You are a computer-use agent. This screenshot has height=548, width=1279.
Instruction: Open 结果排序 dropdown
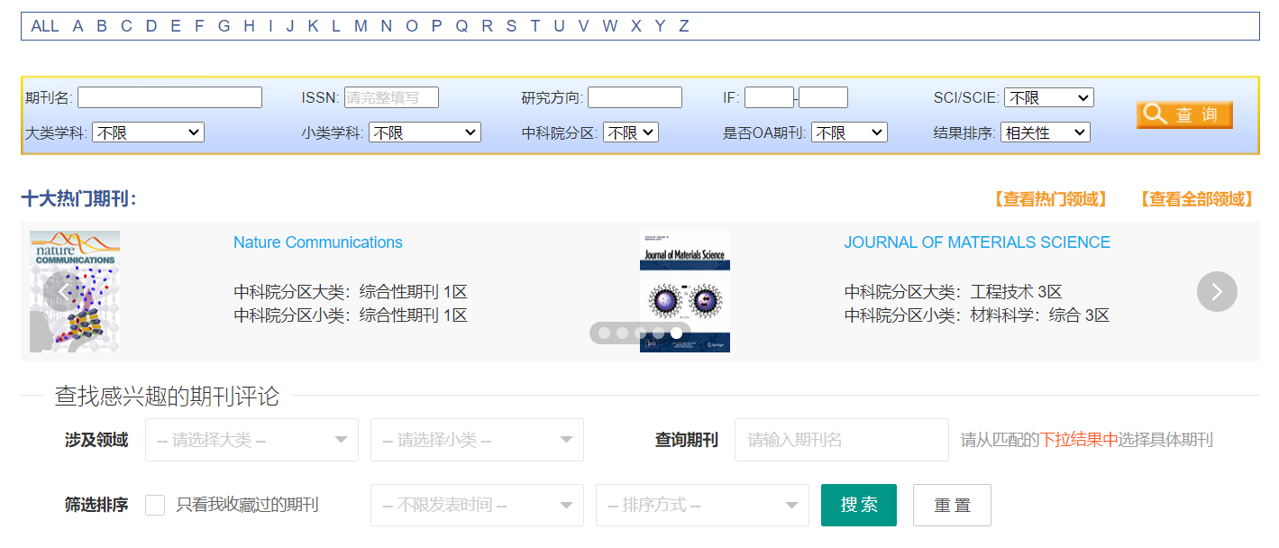[1046, 132]
